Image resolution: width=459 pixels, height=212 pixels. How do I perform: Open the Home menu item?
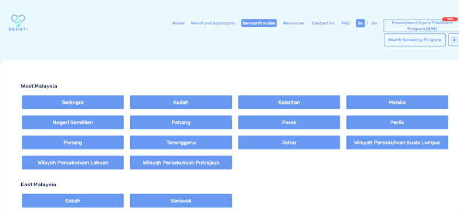point(178,23)
